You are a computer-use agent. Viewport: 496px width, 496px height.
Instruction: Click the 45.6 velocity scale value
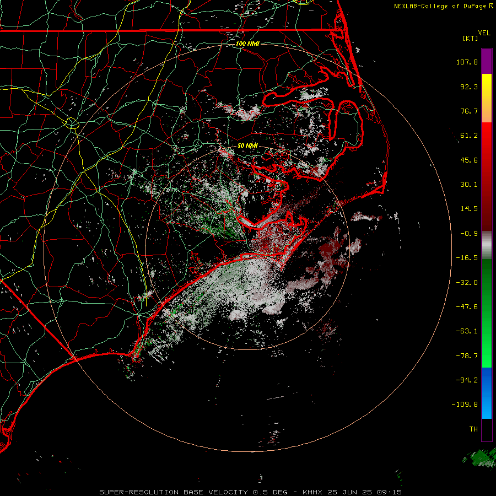pos(469,160)
